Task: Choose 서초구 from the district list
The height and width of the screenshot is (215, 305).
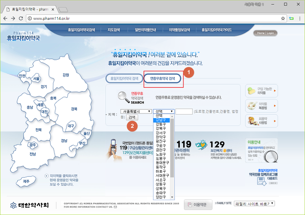Action: [162, 180]
